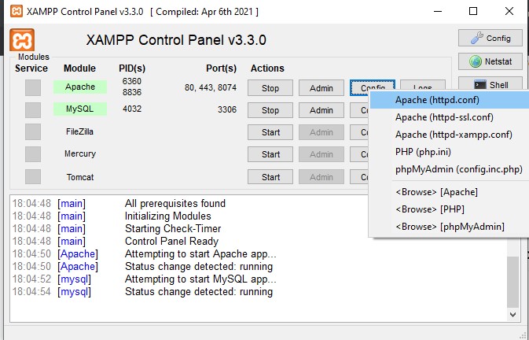Click the Mercury module name

pos(80,153)
